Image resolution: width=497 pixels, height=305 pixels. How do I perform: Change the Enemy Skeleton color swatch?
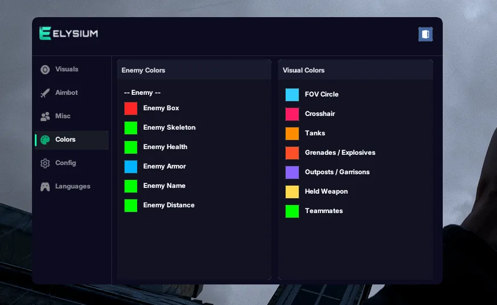tap(131, 128)
